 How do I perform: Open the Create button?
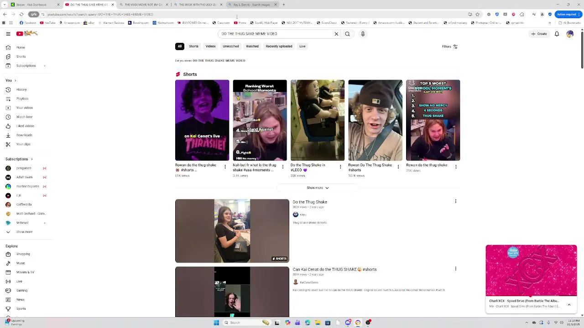(539, 34)
